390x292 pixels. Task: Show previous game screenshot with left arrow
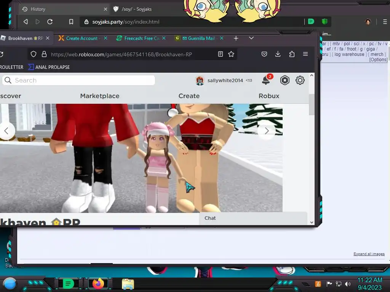[7, 131]
